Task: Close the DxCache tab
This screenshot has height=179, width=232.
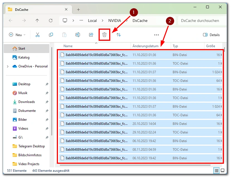Action: point(66,9)
